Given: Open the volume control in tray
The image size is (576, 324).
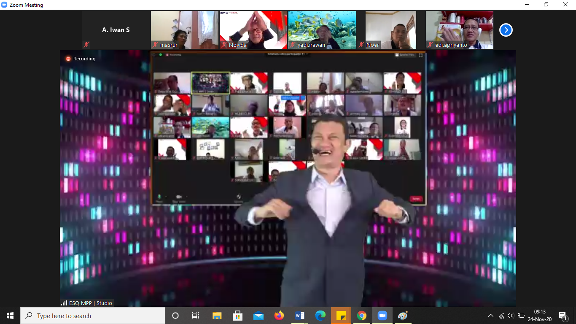Looking at the screenshot, I should pos(511,316).
